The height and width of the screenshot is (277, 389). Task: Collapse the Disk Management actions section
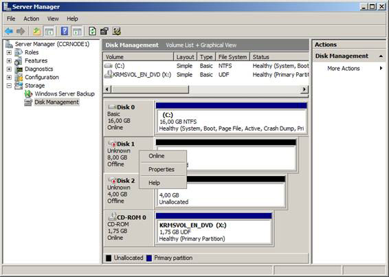pos(381,56)
